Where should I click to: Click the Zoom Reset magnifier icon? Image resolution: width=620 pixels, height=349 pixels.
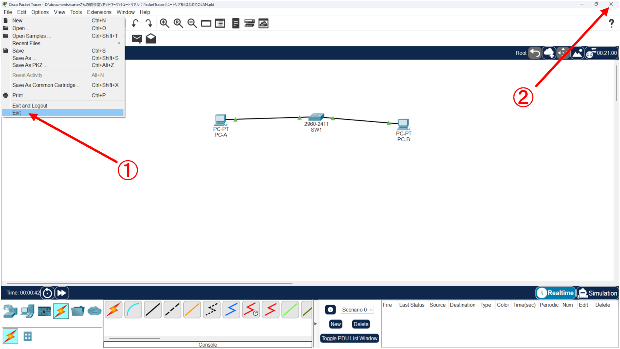click(x=178, y=23)
